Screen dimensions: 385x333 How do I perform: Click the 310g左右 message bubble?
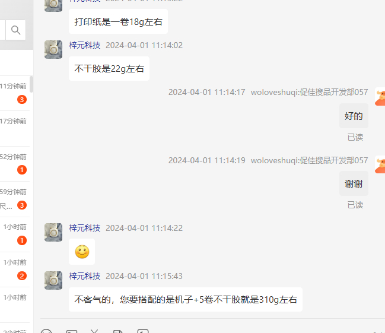[186, 300]
